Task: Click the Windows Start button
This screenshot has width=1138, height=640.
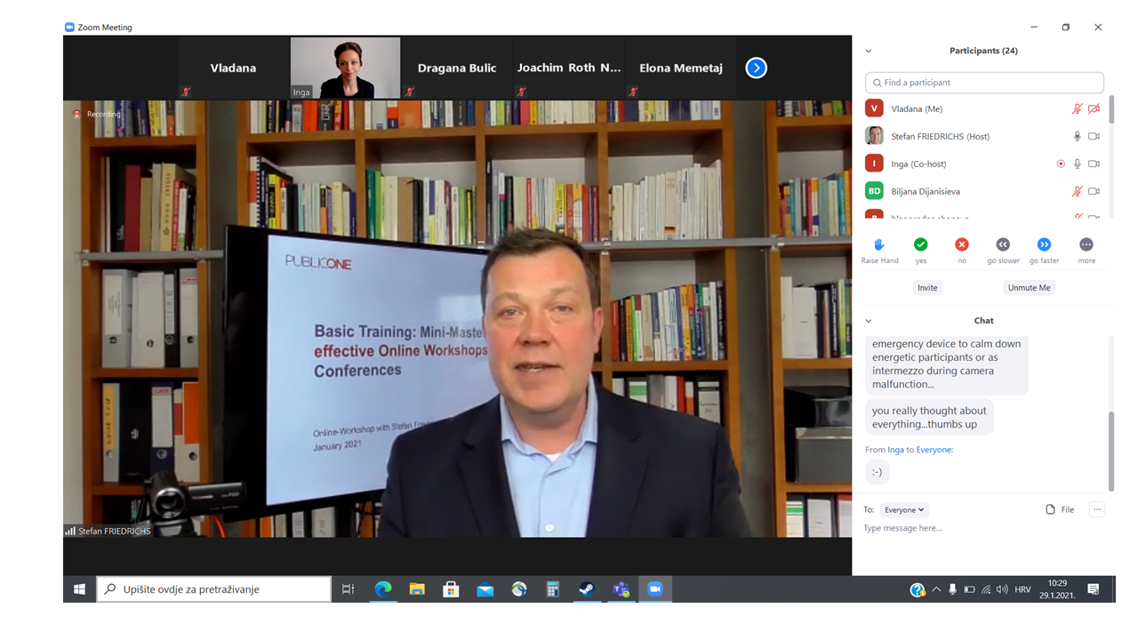Action: click(x=79, y=588)
